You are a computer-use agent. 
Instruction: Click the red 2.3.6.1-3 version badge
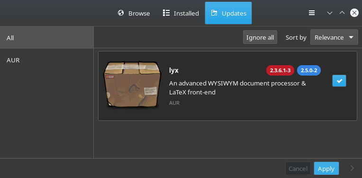[280, 70]
